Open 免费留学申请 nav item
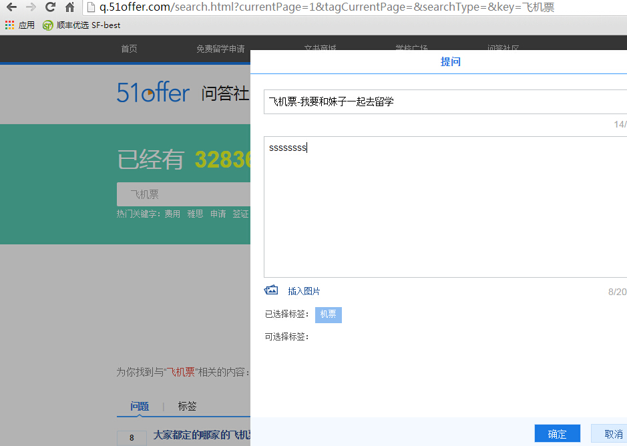This screenshot has width=627, height=446. (x=220, y=49)
